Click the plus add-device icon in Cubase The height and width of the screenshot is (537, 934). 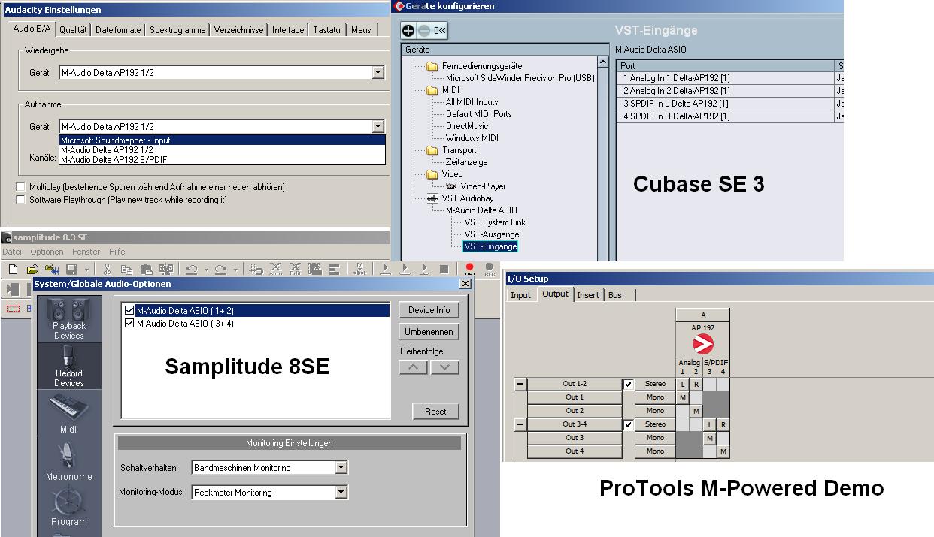pyautogui.click(x=408, y=30)
